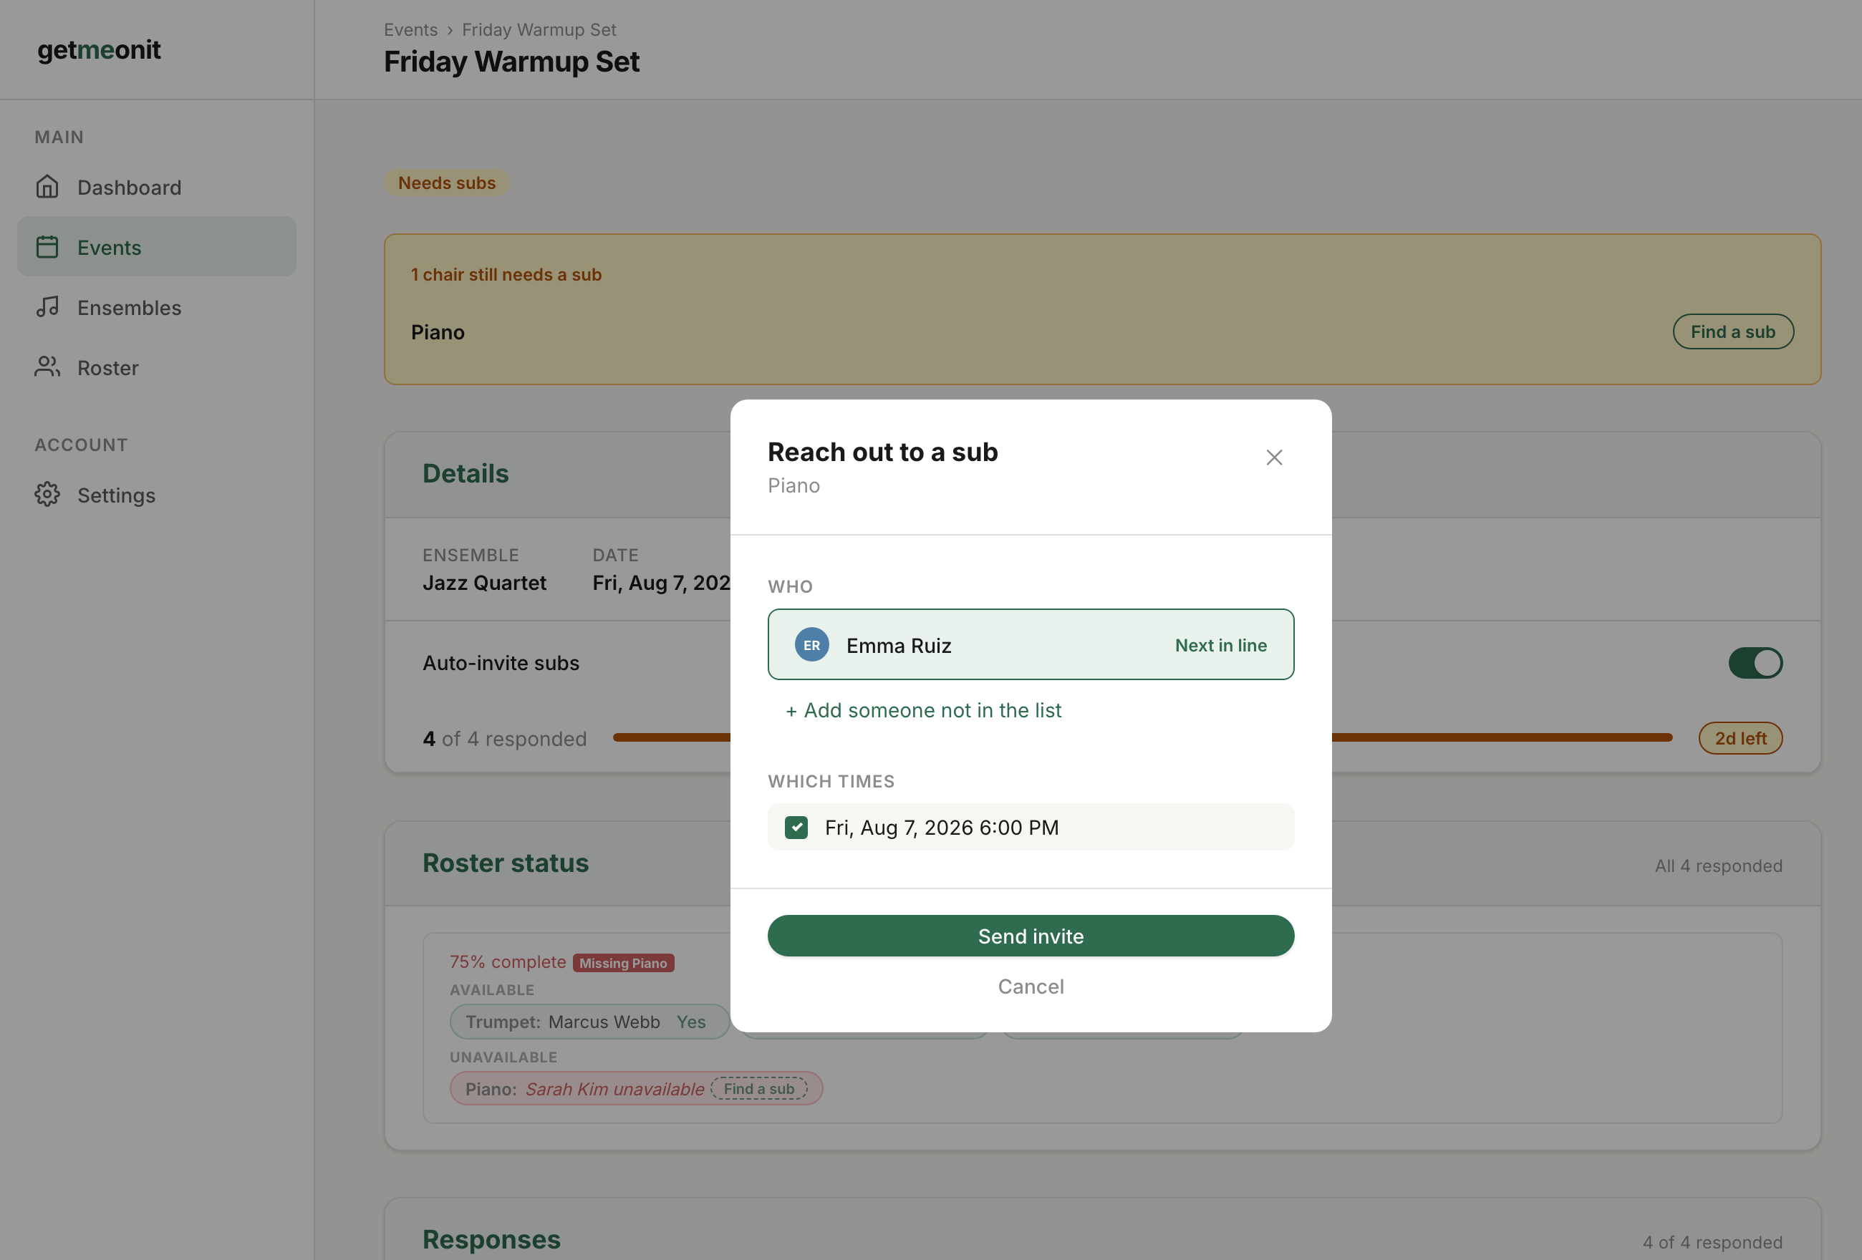Click the Settings gear icon
The width and height of the screenshot is (1862, 1260).
tap(47, 494)
